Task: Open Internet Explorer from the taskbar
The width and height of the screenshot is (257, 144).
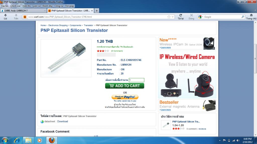Action: [17, 140]
